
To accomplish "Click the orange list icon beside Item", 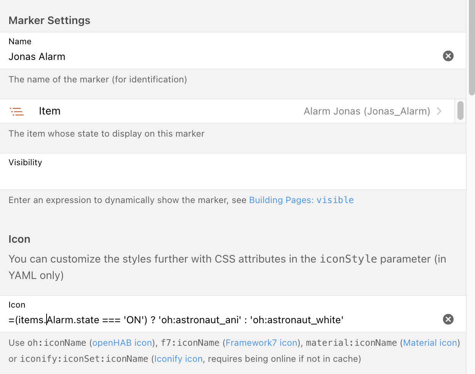I will (17, 111).
